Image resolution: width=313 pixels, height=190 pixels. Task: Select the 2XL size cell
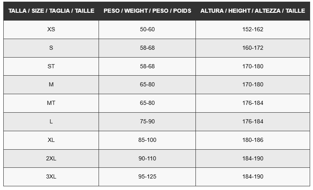[x=51, y=158]
